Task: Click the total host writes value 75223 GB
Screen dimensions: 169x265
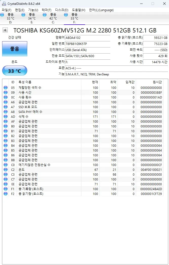Action: [x=155, y=44]
